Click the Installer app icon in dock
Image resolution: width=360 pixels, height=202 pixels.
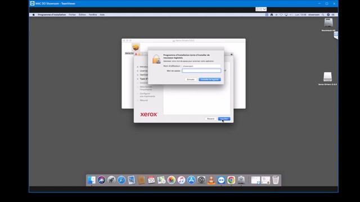click(x=241, y=180)
